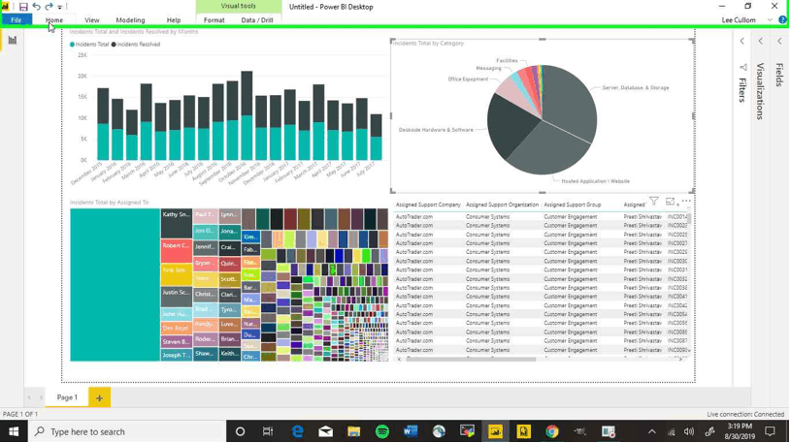Image resolution: width=791 pixels, height=443 pixels.
Task: Switch to the Home ribbon tab
Action: tap(54, 20)
